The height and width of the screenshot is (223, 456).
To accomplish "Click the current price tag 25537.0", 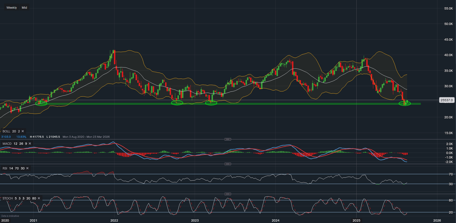I will 446,100.
